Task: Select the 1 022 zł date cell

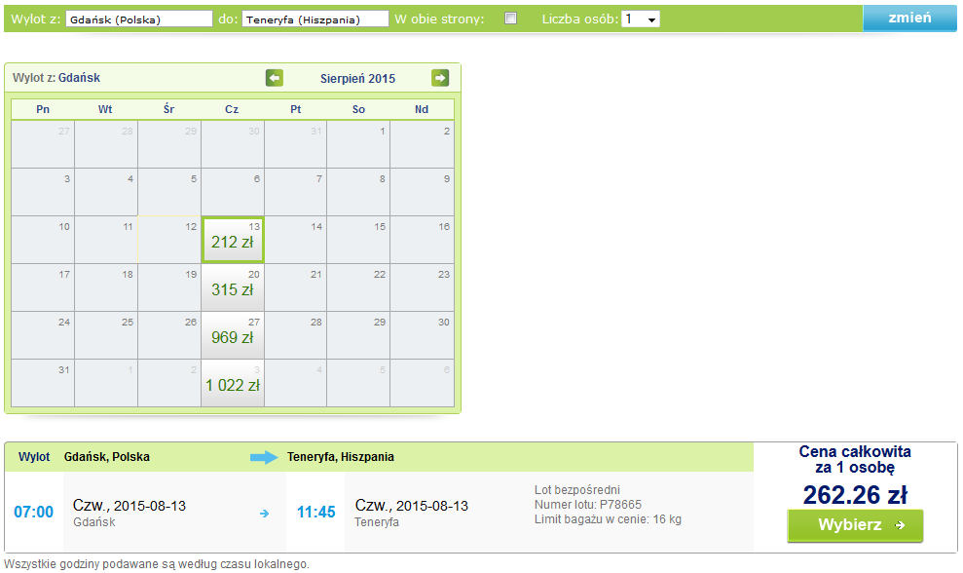Action: tap(233, 383)
